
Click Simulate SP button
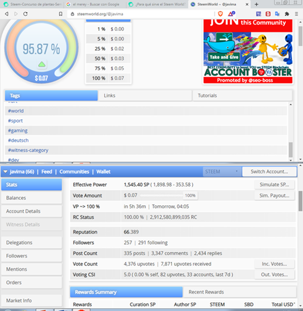point(274,185)
